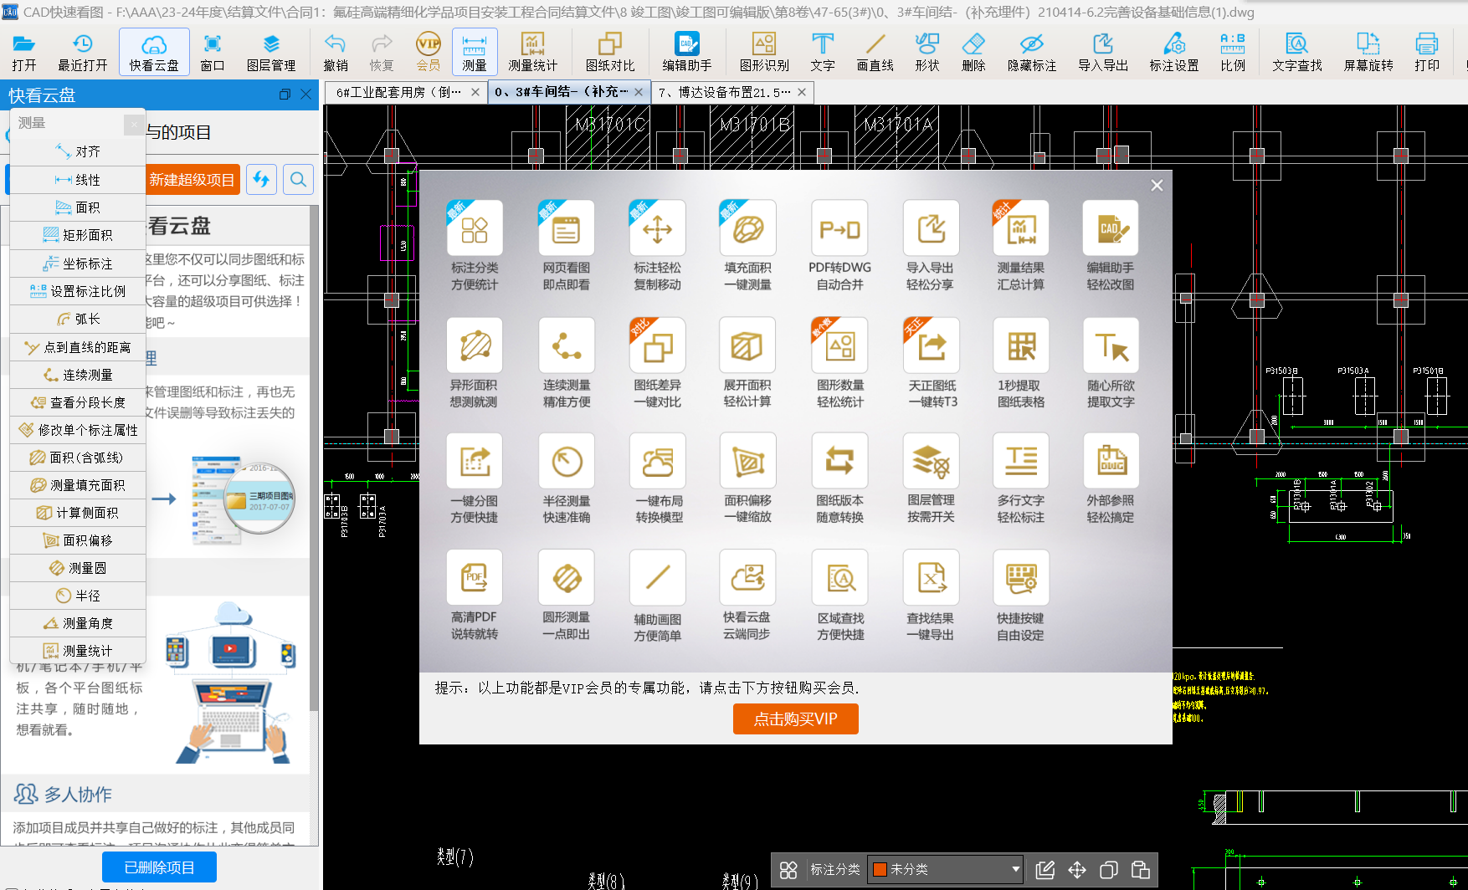This screenshot has height=890, width=1468.
Task: Close the 0、3#车间结 drawing tab
Action: coord(639,92)
